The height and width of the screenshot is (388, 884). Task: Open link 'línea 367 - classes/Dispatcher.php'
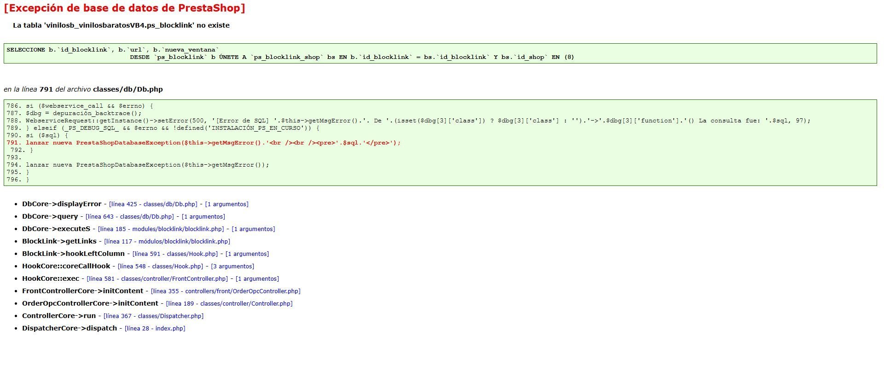153,316
